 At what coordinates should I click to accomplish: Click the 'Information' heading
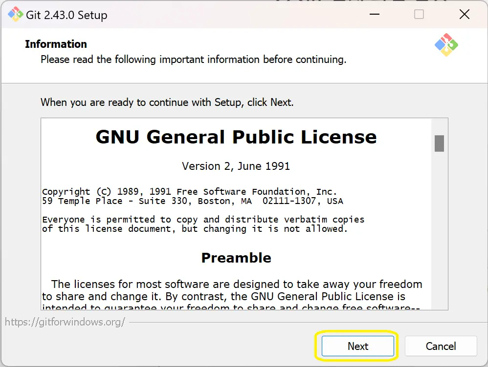click(x=56, y=44)
